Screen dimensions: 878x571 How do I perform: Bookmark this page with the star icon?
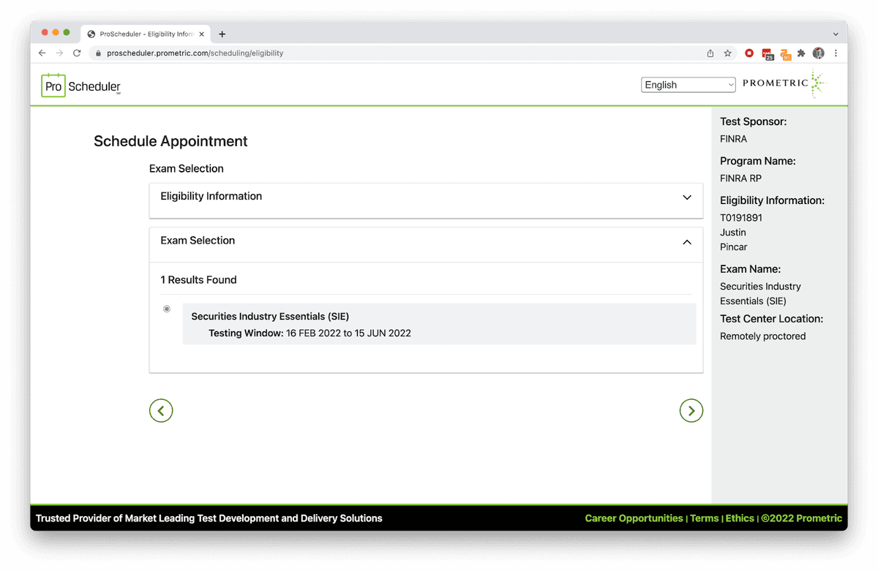(x=728, y=53)
